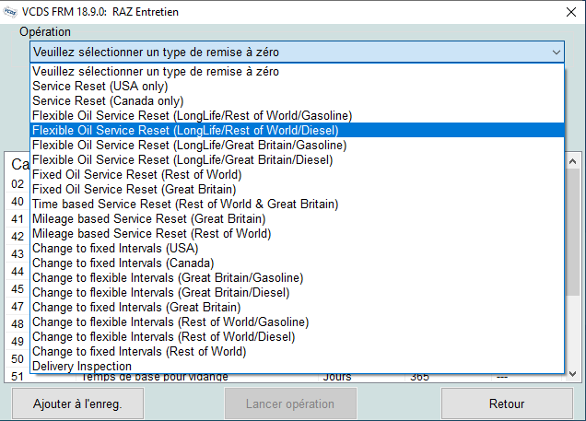Select Fixed Oil Service Reset (Rest of World)

[136, 174]
